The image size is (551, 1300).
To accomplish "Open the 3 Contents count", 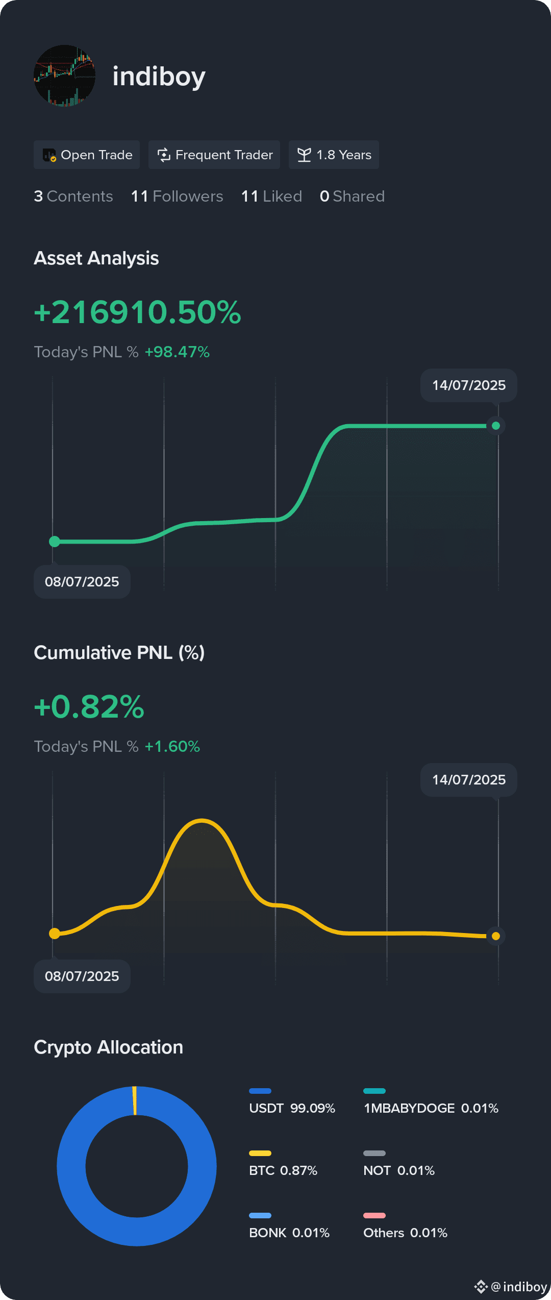I will [x=73, y=197].
